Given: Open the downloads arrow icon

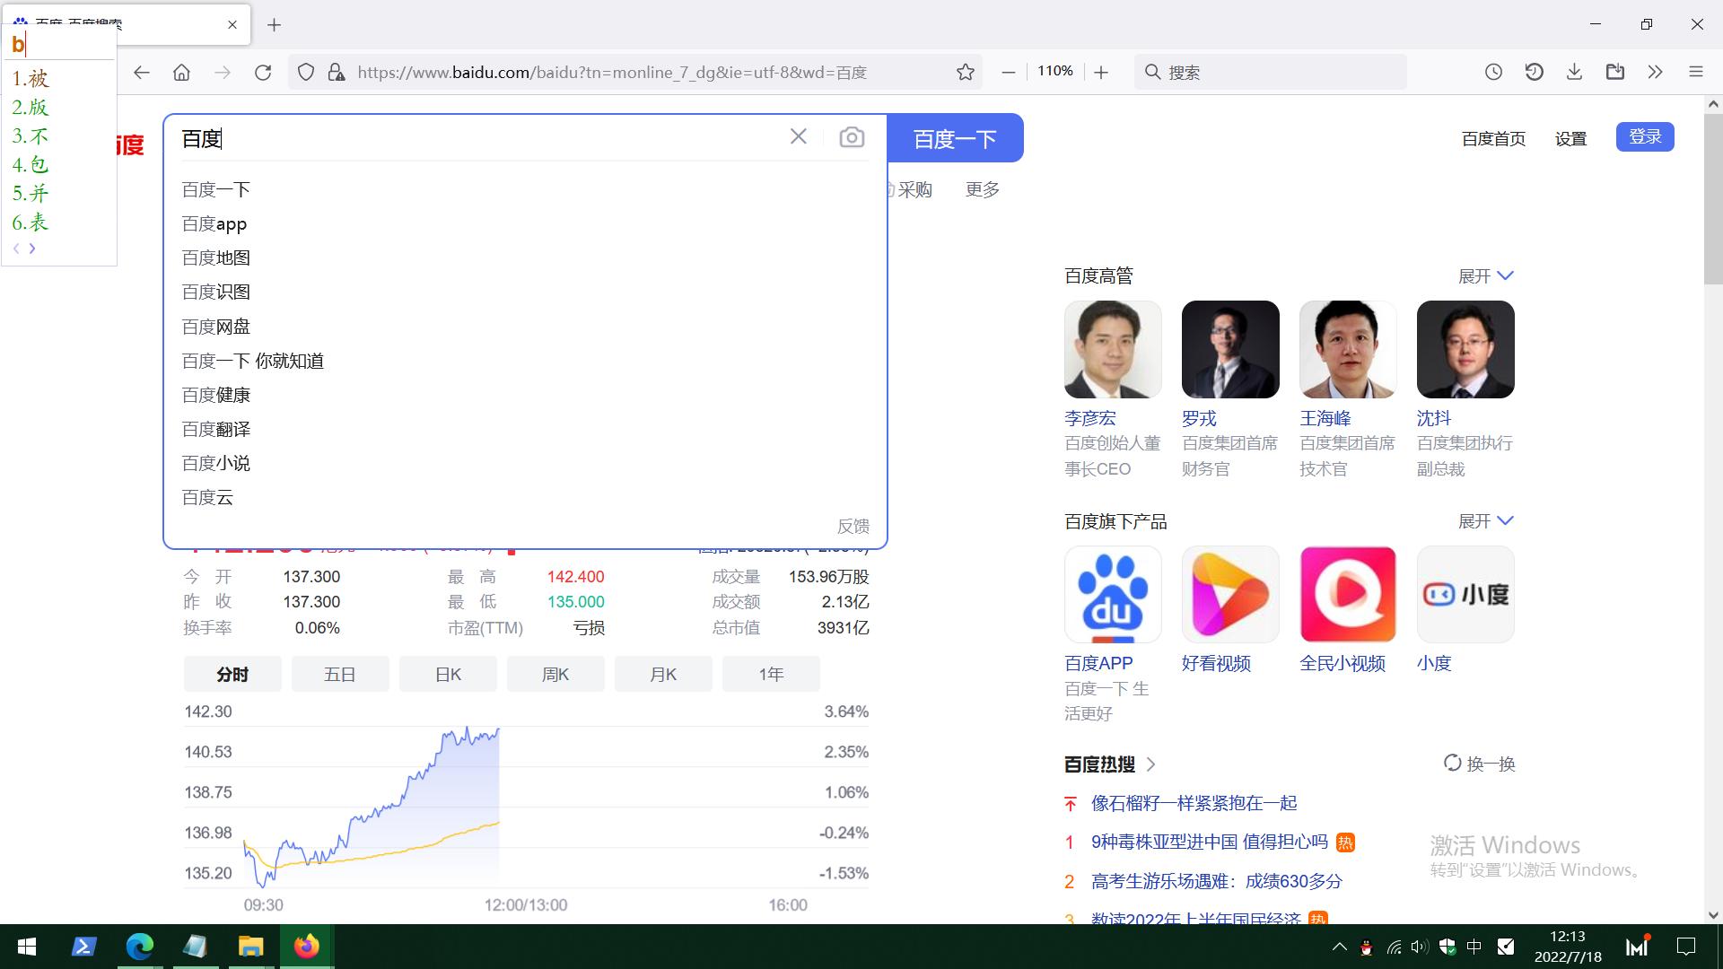Looking at the screenshot, I should (x=1574, y=73).
